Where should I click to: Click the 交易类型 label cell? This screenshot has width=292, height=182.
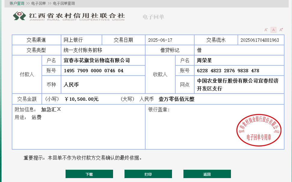36,50
